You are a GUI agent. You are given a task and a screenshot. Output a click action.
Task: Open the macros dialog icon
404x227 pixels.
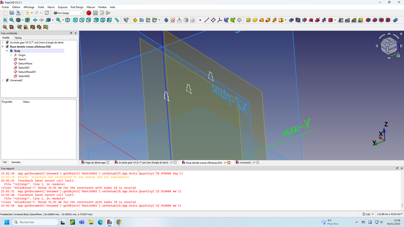[102, 13]
